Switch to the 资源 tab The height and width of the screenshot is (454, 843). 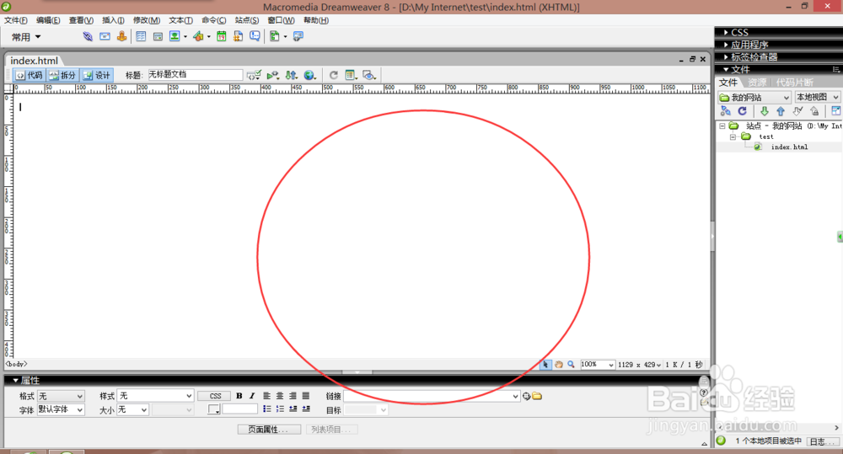click(757, 83)
